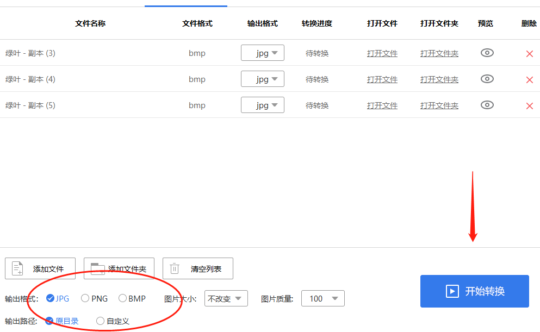540x332 pixels.
Task: Click 打开文件夹 link for 绿叶 - 副本 (4)
Action: pos(439,79)
